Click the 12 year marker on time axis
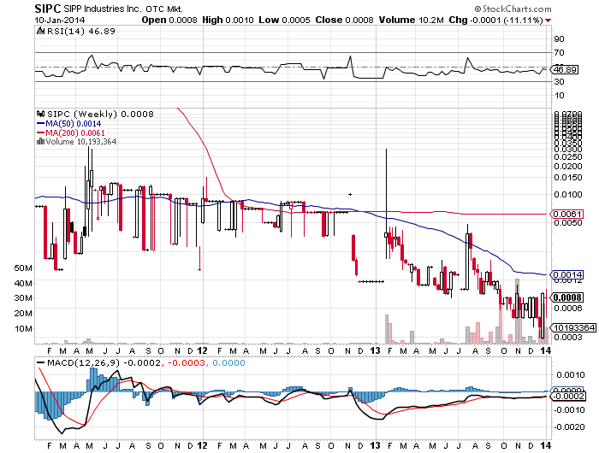 tap(203, 349)
